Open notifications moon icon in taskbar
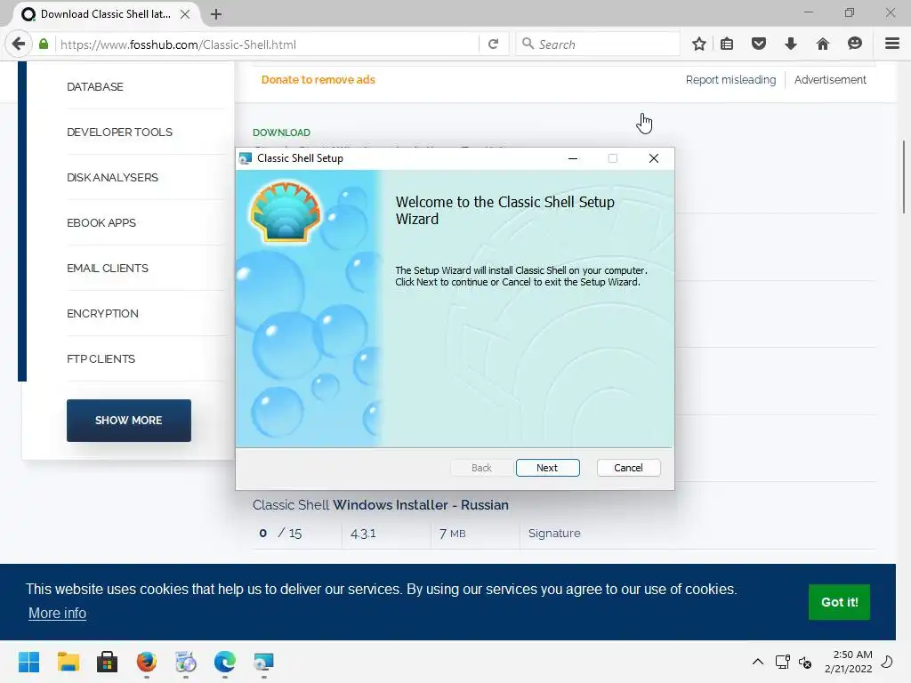 click(887, 662)
